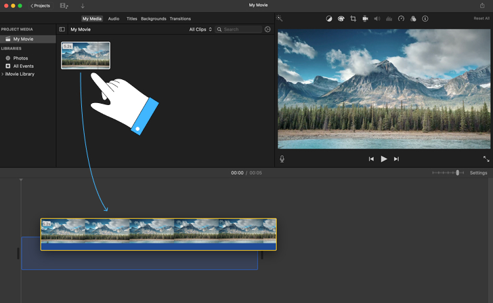493x303 pixels.
Task: Click the 00:00 current timecode
Action: coord(237,173)
